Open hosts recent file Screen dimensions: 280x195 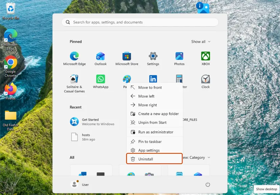pyautogui.click(x=83, y=137)
